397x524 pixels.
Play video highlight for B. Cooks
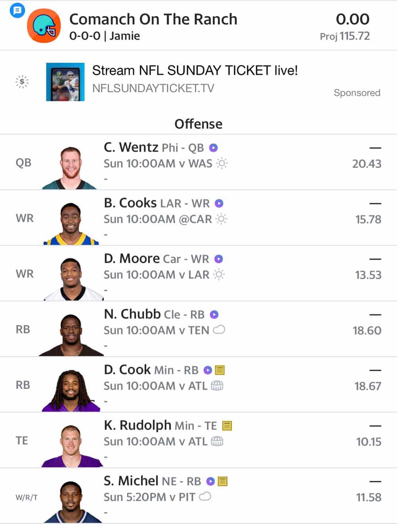point(219,203)
